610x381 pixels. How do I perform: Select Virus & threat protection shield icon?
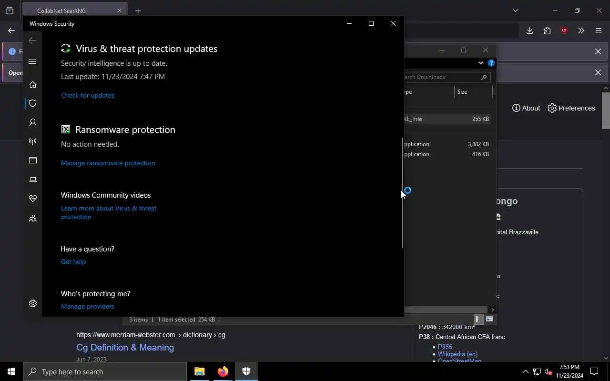point(33,103)
